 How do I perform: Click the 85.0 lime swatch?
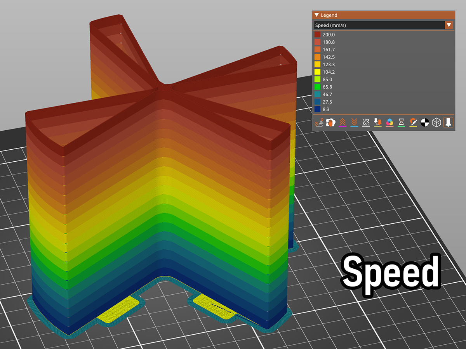click(317, 79)
